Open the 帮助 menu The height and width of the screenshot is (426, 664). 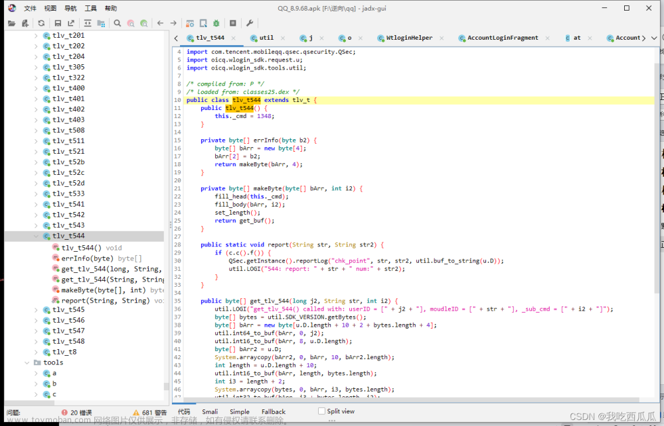click(111, 9)
